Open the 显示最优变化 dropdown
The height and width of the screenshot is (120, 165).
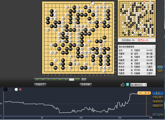tap(139, 85)
